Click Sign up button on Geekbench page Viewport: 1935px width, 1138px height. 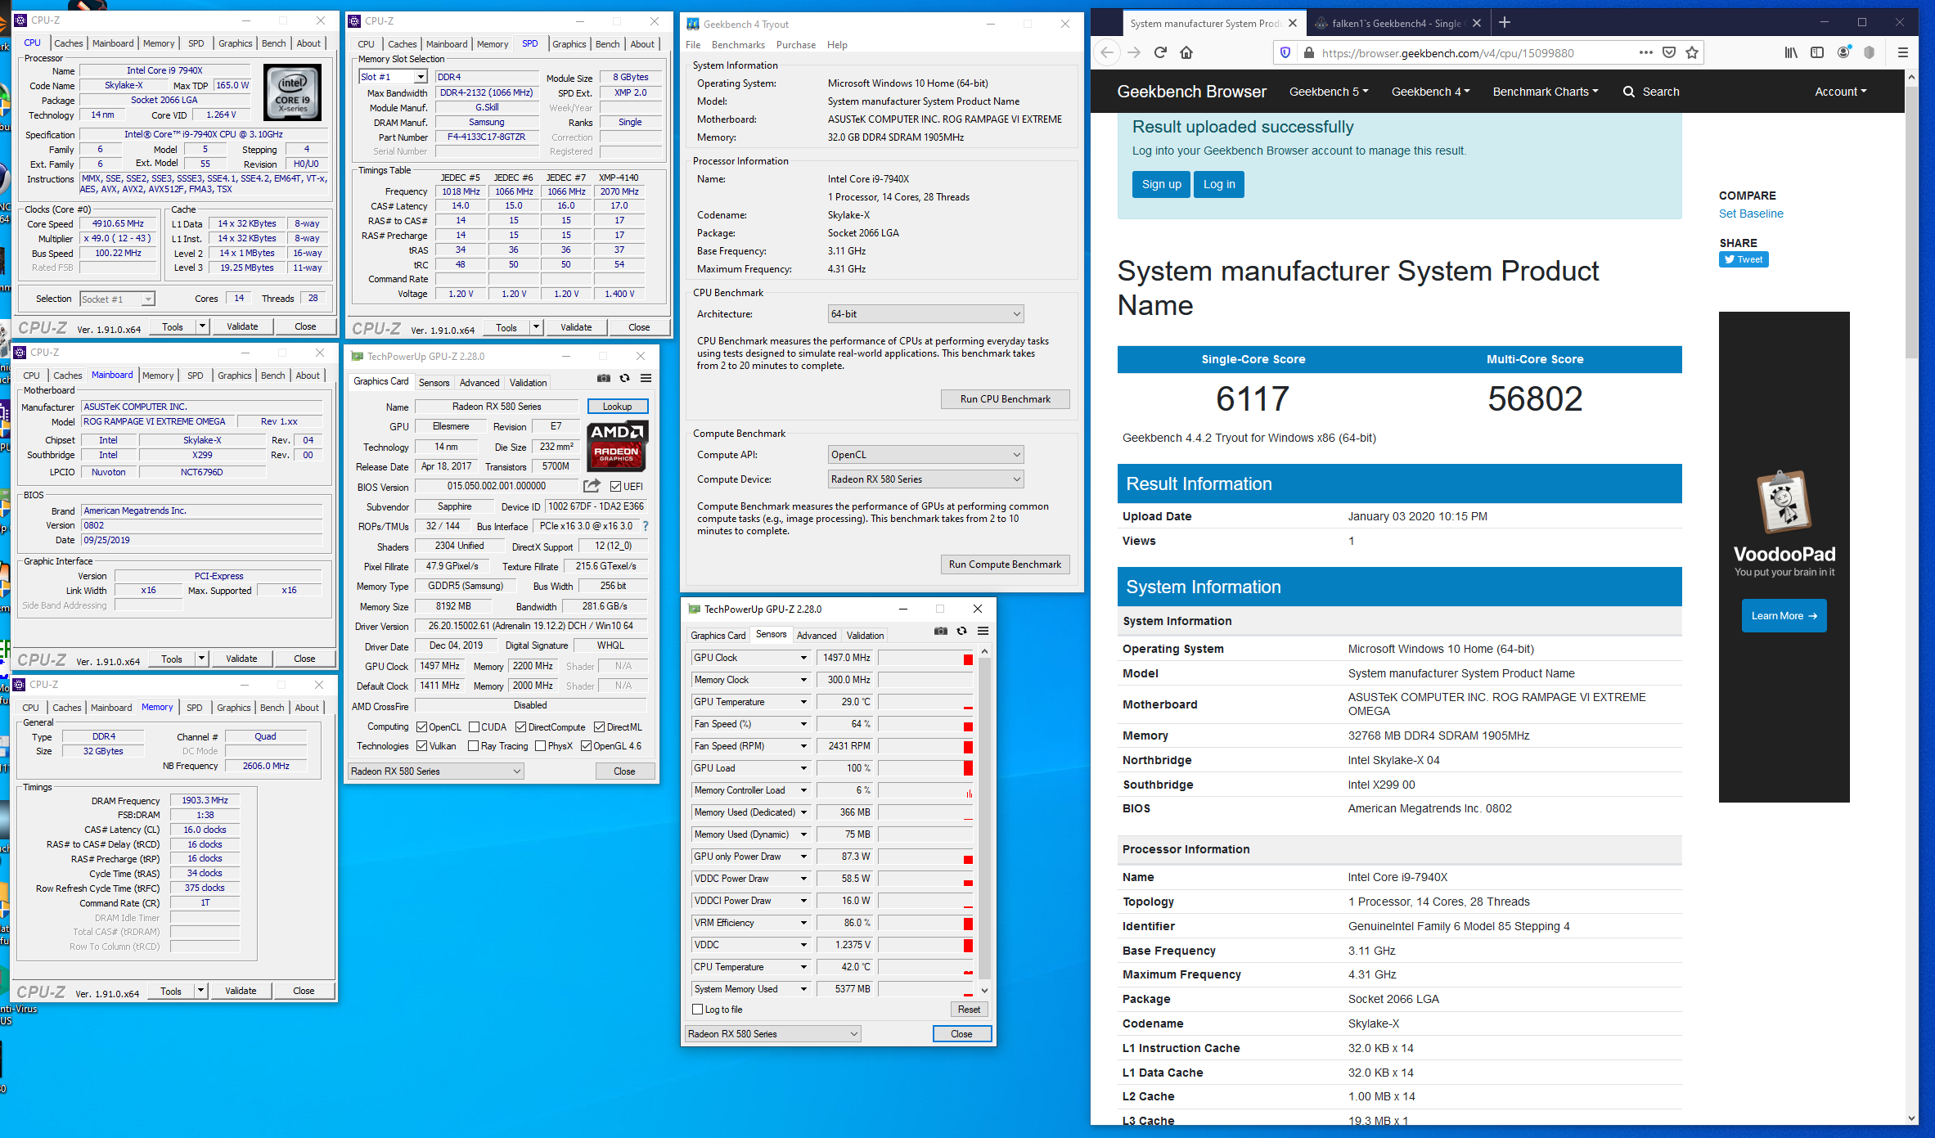tap(1161, 184)
